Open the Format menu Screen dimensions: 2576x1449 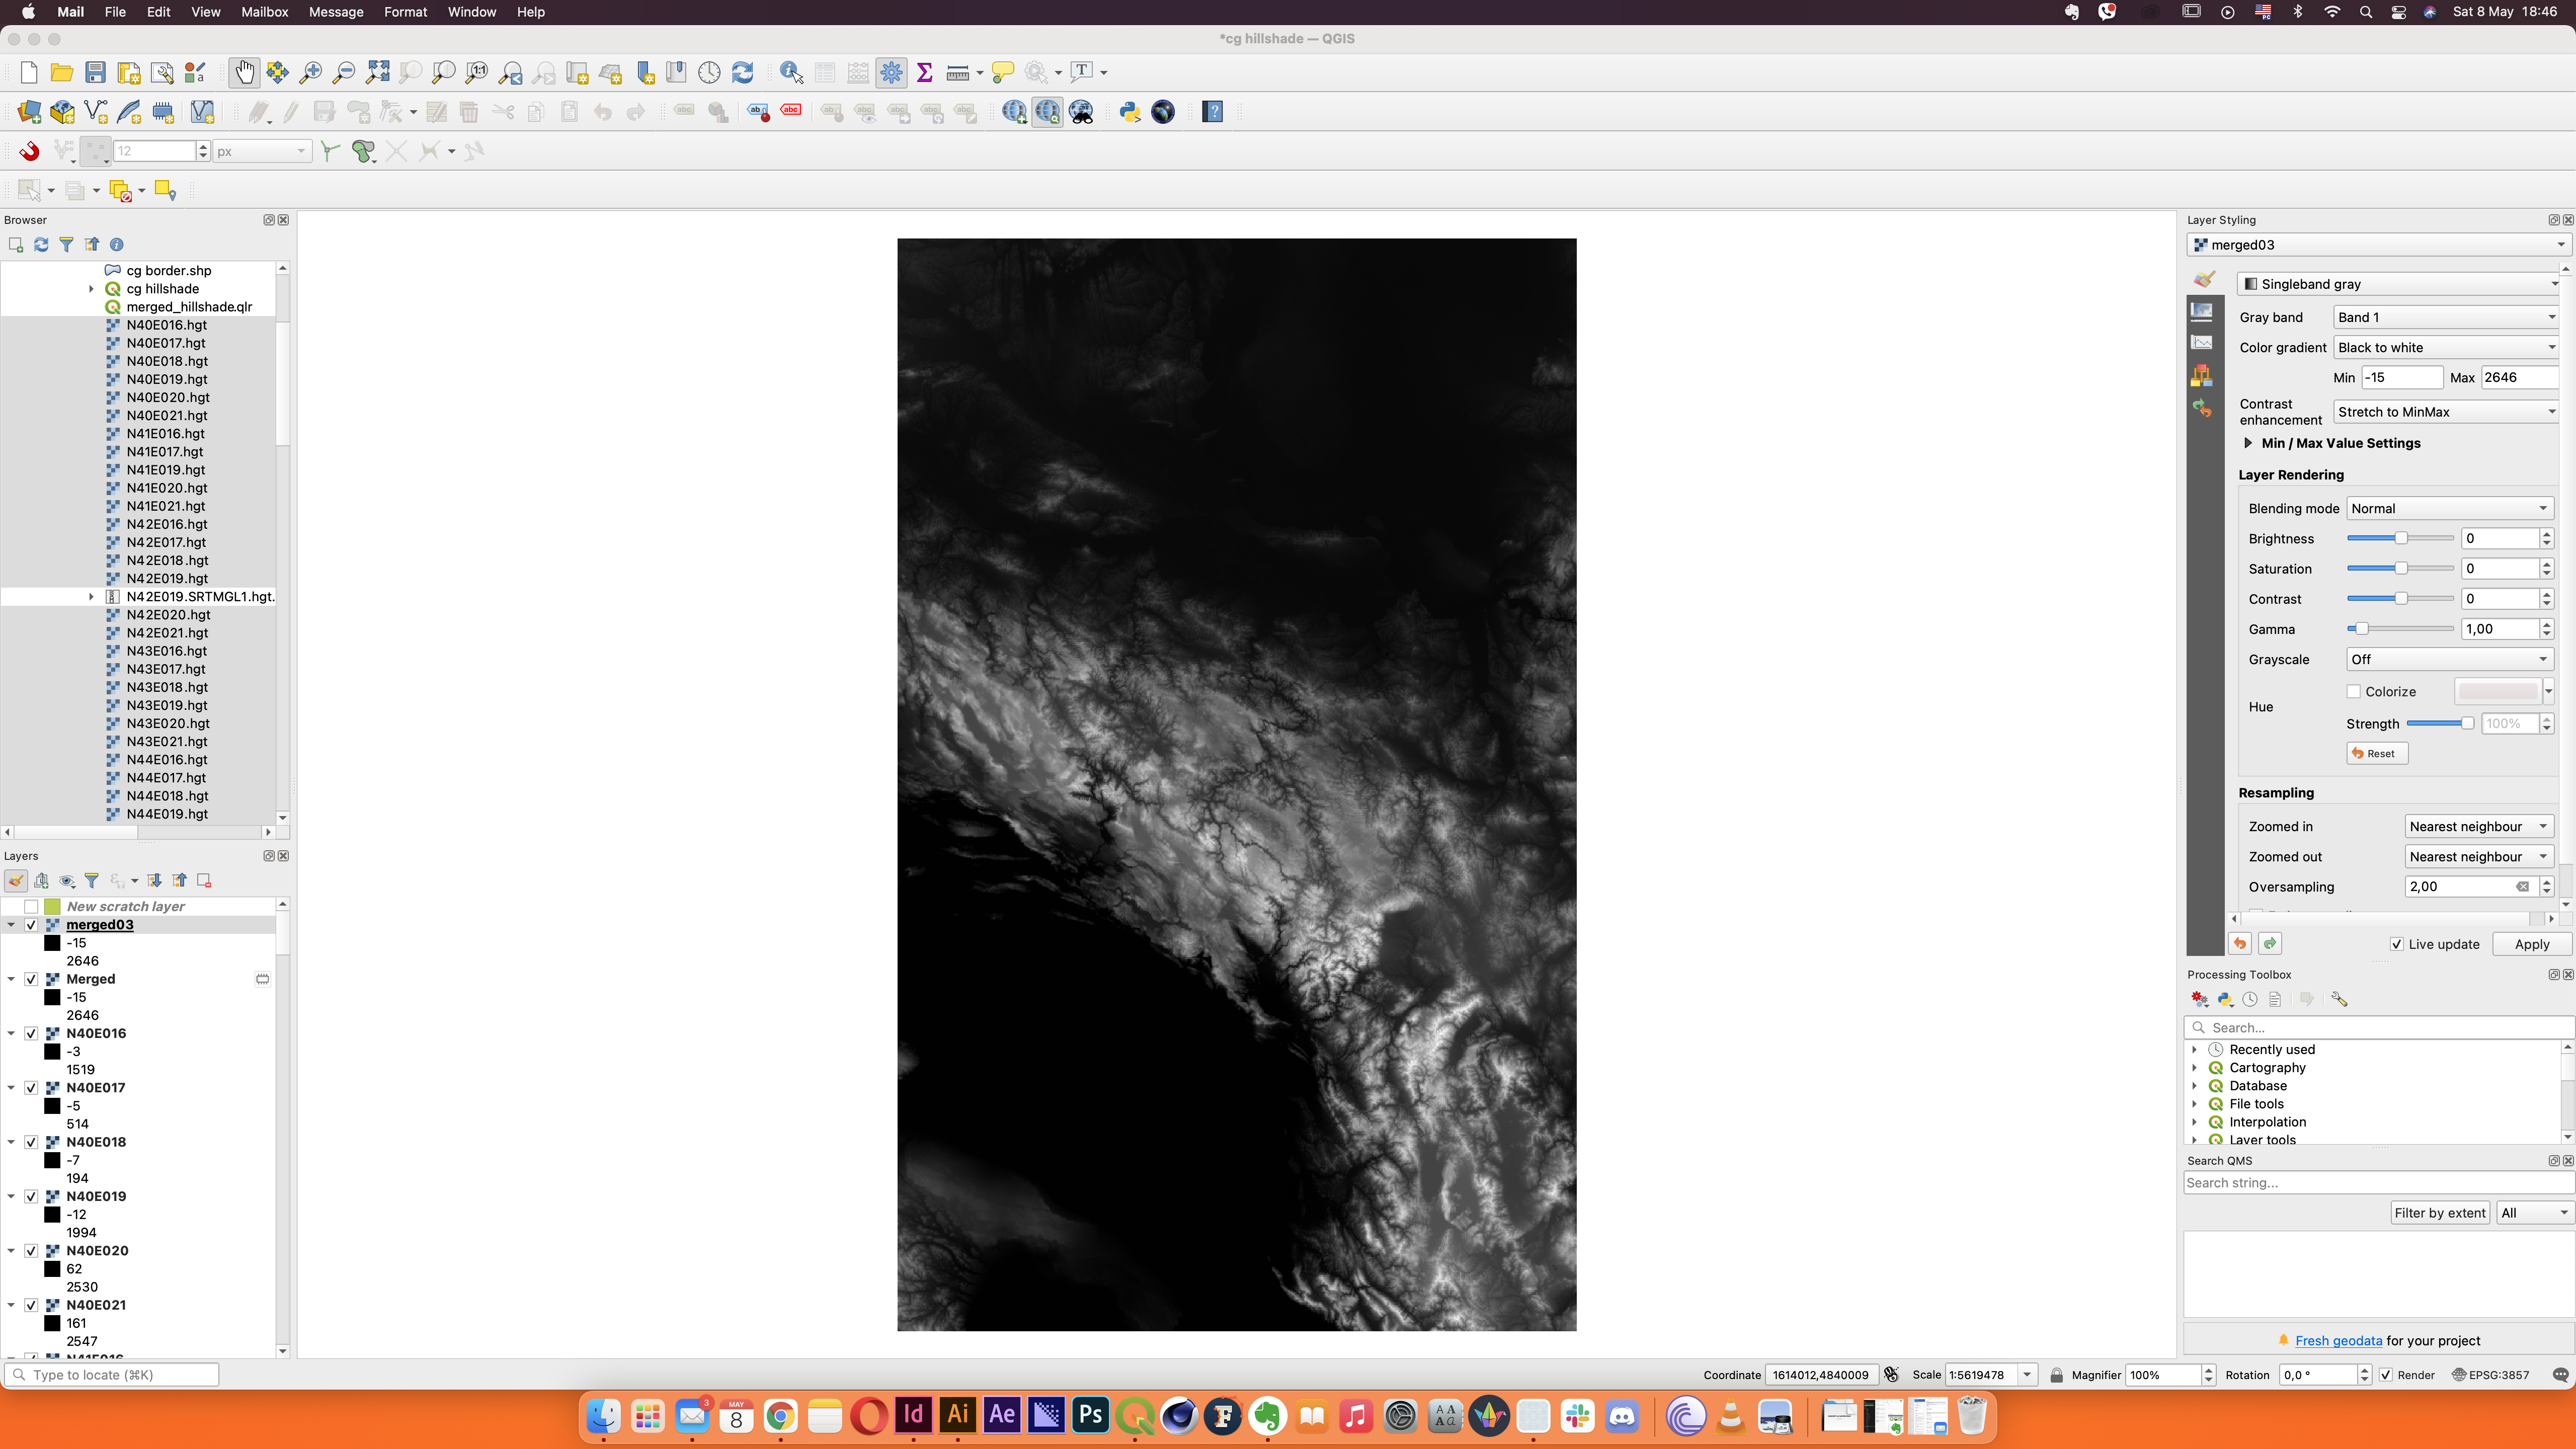(x=405, y=12)
